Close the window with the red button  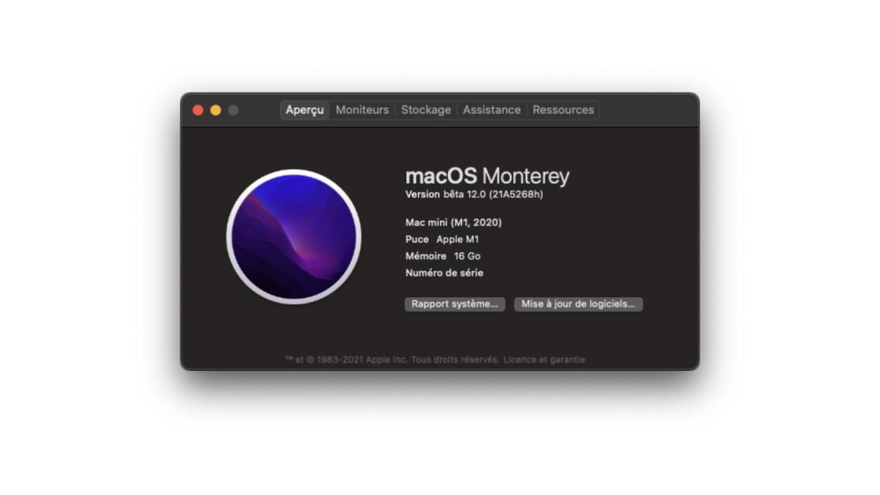click(198, 110)
